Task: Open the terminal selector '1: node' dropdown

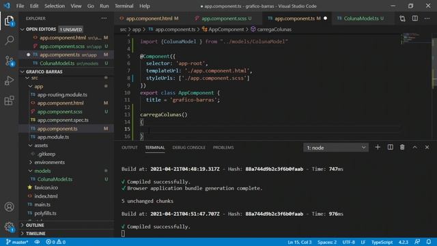Action: pos(336,148)
